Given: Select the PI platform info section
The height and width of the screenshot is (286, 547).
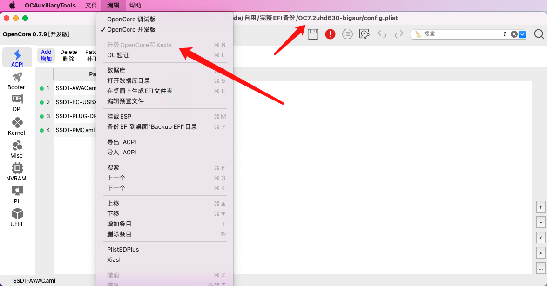Looking at the screenshot, I should click(16, 195).
